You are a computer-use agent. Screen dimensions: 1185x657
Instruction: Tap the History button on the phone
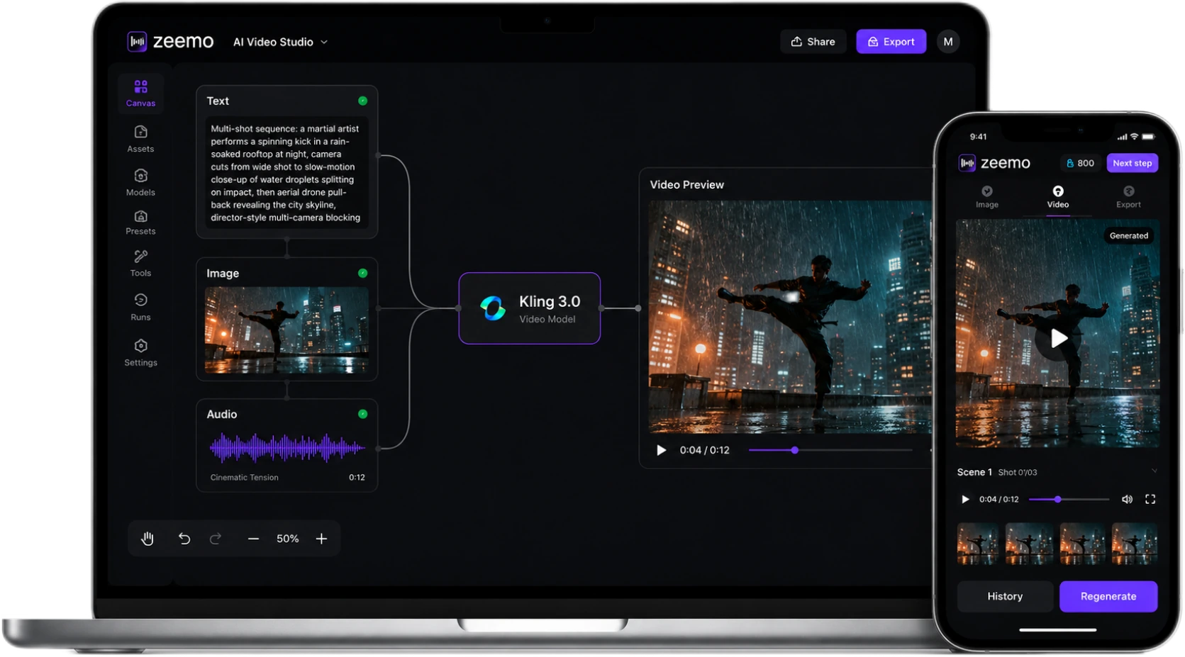1005,597
